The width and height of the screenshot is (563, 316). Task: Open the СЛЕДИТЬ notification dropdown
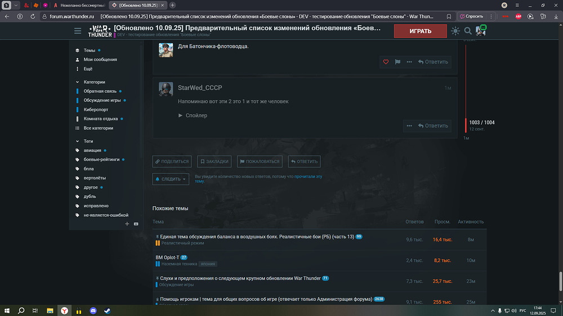point(171,179)
